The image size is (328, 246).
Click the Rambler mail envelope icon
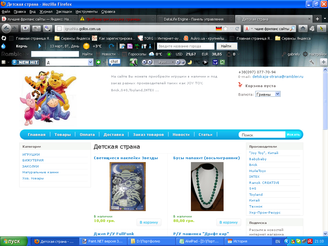[229, 54]
